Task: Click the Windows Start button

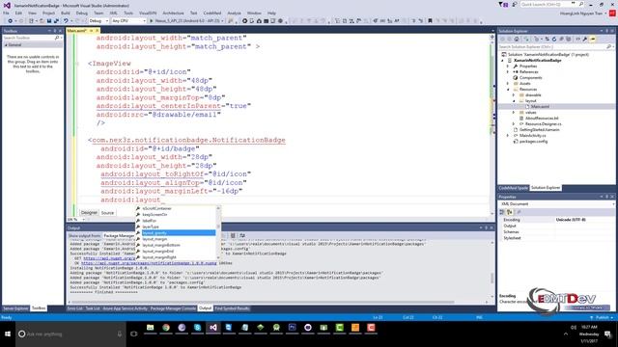Action: tap(8, 334)
